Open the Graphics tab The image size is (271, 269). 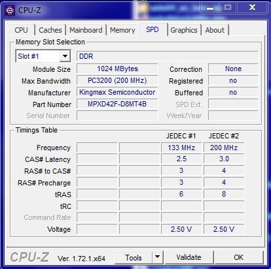[x=184, y=30]
